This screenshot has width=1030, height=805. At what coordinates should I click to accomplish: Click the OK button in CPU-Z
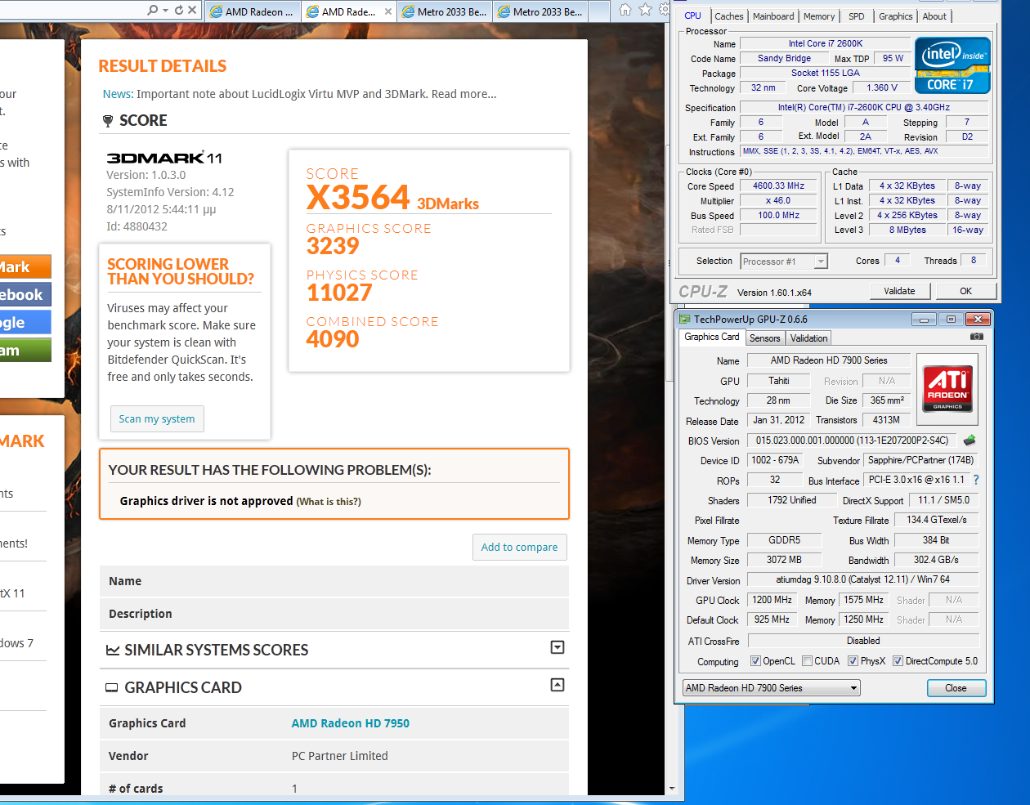[965, 291]
